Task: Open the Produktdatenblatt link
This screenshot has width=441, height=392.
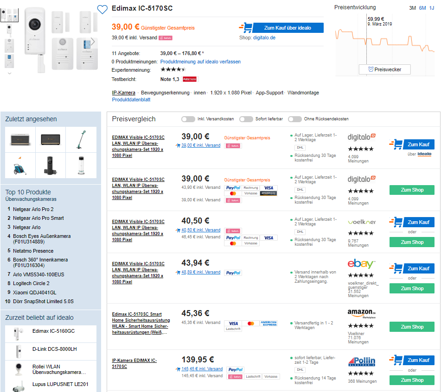Action: 131,100
